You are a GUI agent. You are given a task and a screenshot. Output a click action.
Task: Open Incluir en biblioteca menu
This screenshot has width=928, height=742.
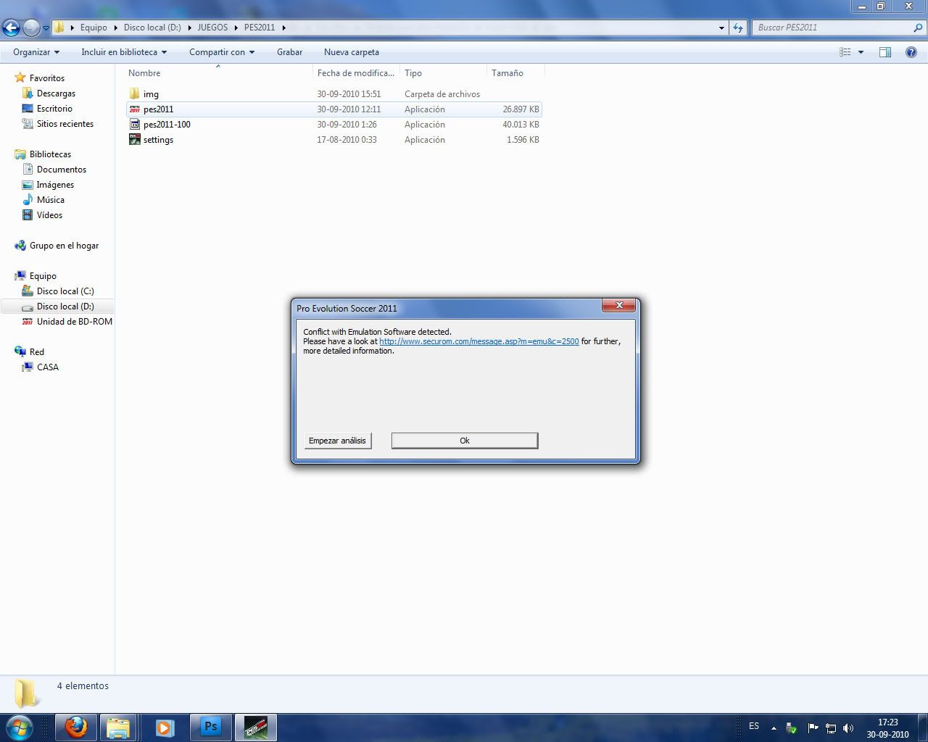click(124, 52)
